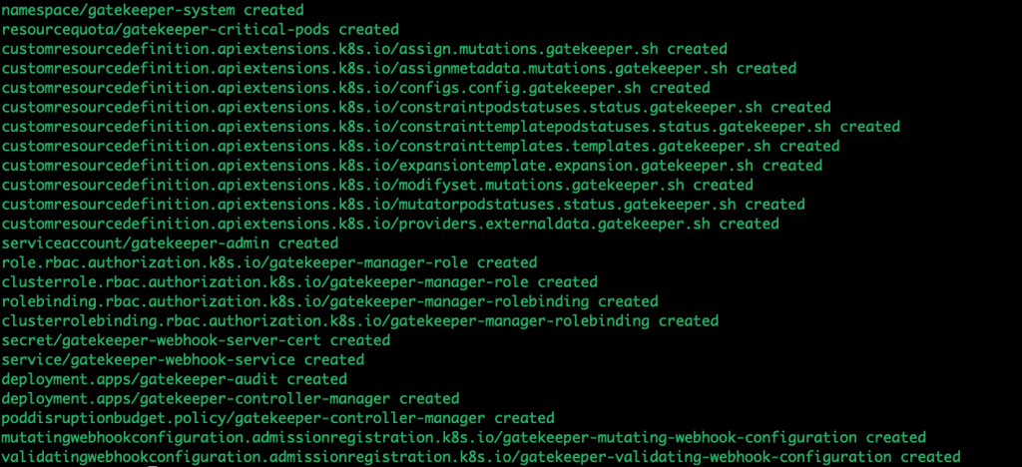Image resolution: width=1022 pixels, height=467 pixels.
Task: Select the secret/gatekeeper-webhook-server-cert line
Action: pos(197,340)
